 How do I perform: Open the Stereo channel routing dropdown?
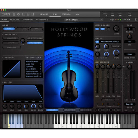pyautogui.click(x=129, y=54)
